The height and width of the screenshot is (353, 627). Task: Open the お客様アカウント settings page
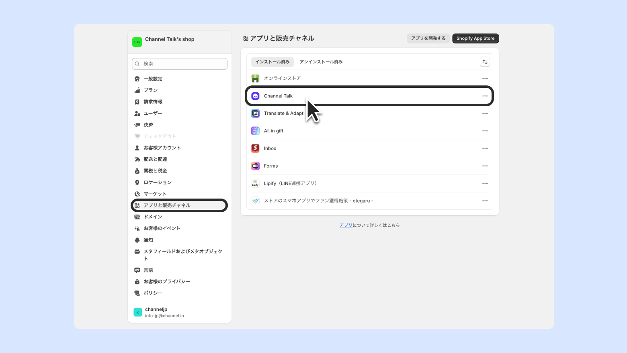[162, 148]
